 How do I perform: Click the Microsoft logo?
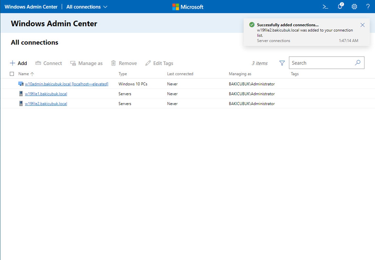pos(188,7)
